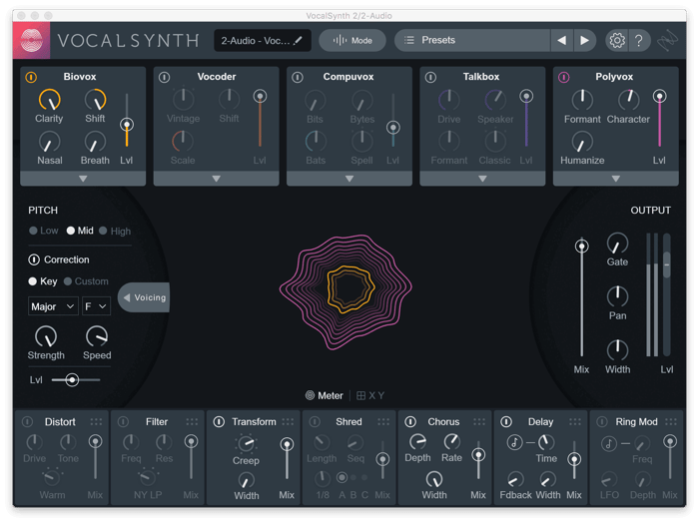Click the iZotope logo in top corner
This screenshot has width=699, height=523.
coord(667,41)
